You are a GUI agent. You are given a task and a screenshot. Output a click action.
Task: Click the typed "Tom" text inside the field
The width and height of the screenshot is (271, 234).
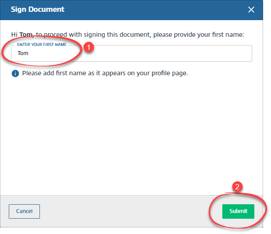(23, 53)
